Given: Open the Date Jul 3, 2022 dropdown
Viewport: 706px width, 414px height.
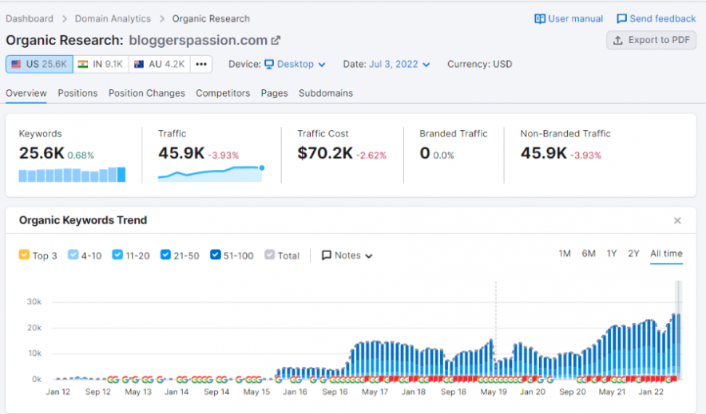Looking at the screenshot, I should tap(399, 65).
